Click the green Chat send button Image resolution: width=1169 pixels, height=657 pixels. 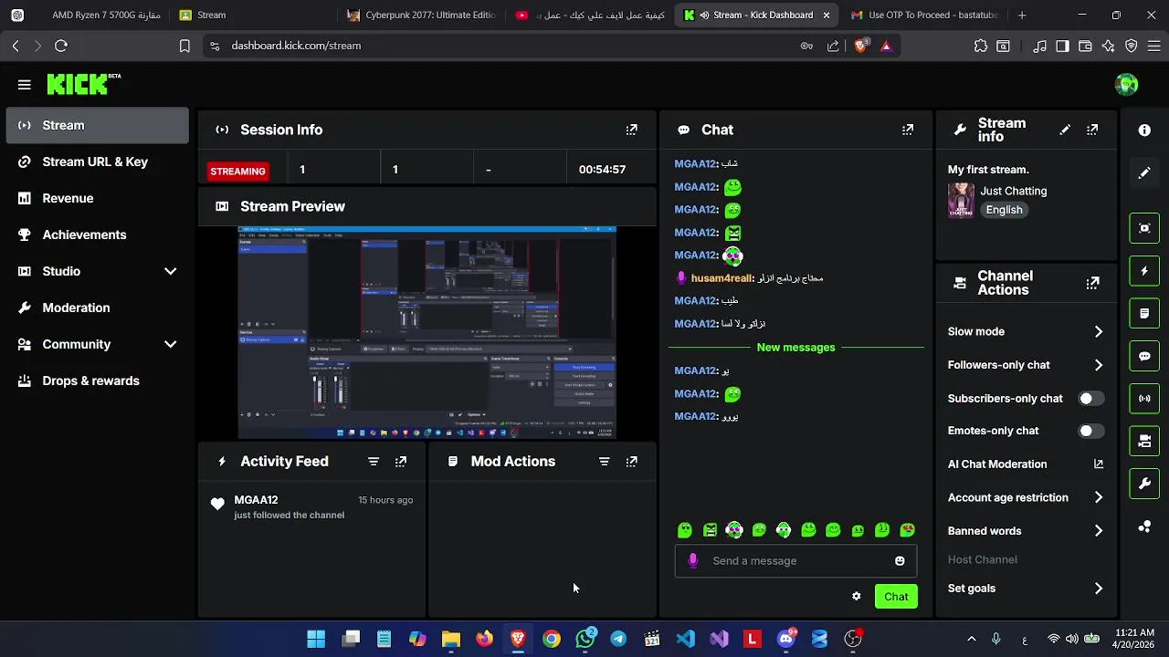[x=896, y=597]
